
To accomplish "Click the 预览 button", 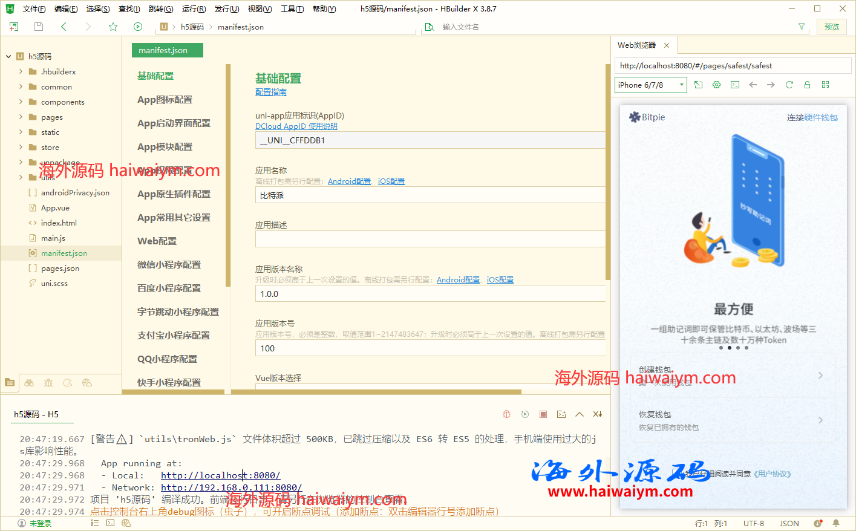I will pyautogui.click(x=831, y=27).
